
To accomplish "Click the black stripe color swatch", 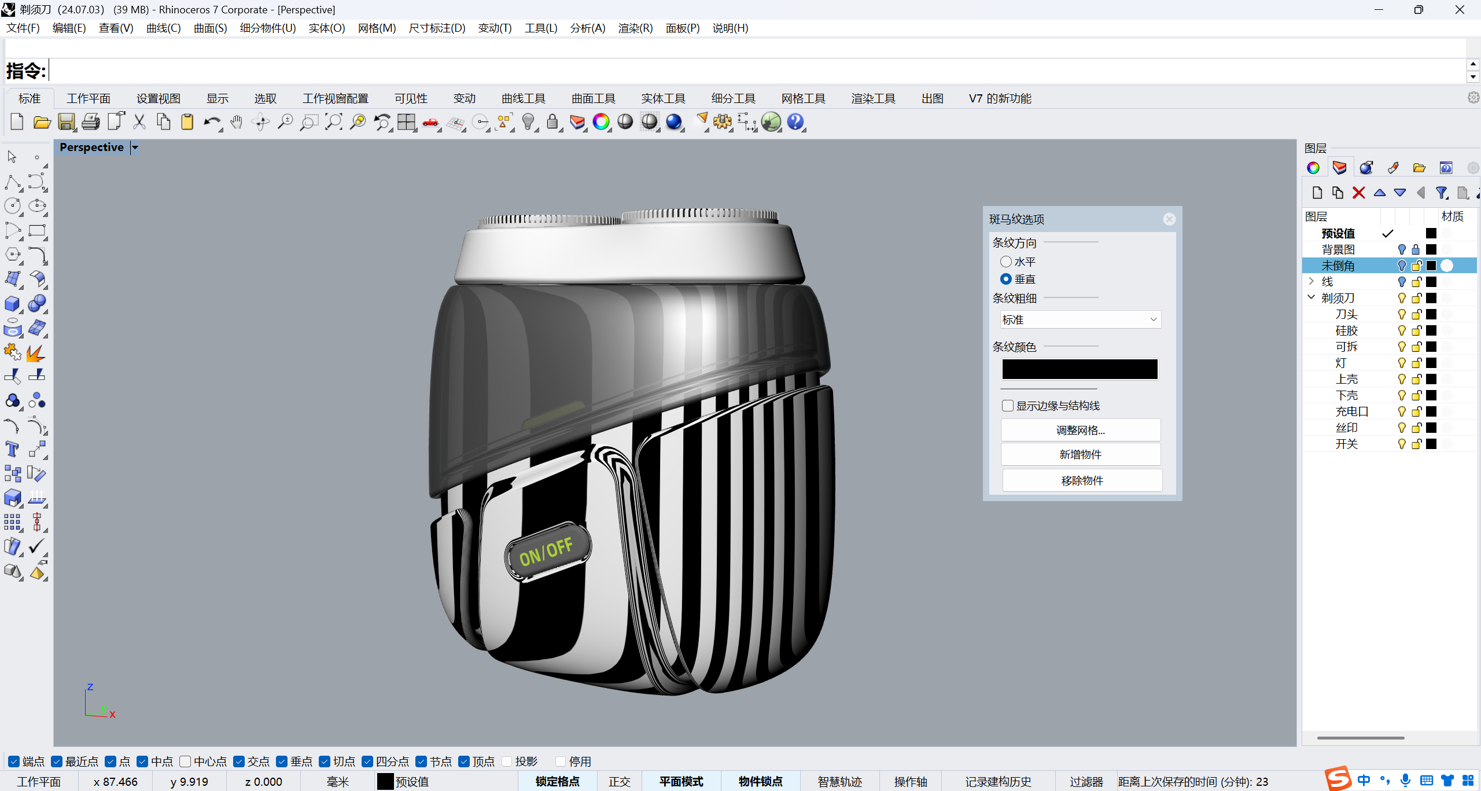I will [x=1080, y=369].
